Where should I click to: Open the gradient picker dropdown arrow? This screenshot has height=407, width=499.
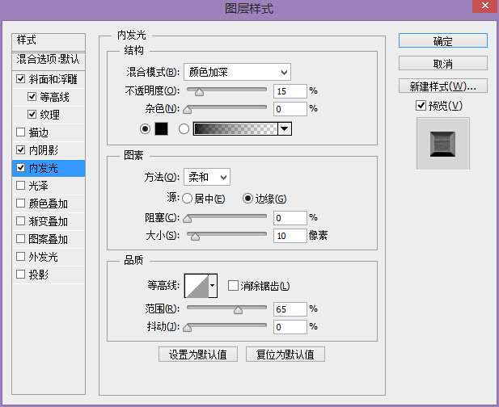point(284,128)
